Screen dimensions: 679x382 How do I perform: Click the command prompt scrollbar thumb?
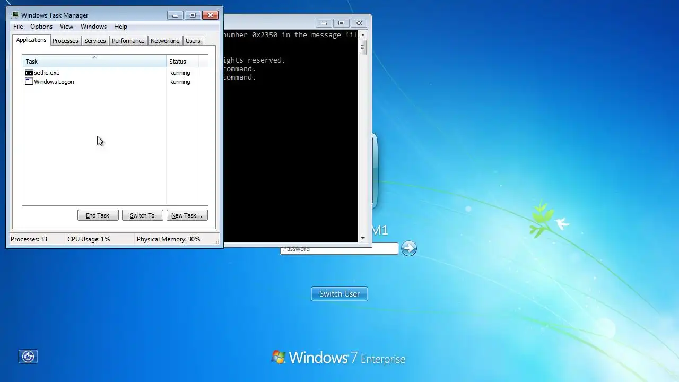[363, 47]
